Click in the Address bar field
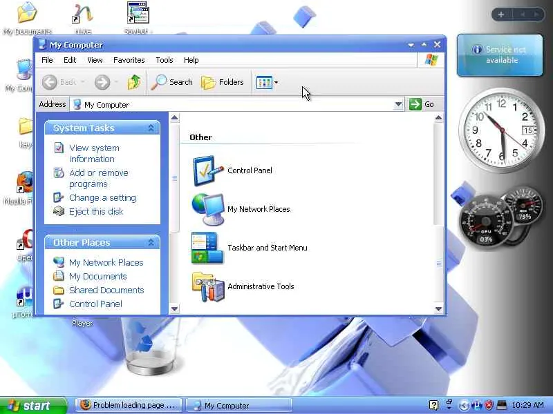The width and height of the screenshot is (553, 414). pyautogui.click(x=232, y=105)
